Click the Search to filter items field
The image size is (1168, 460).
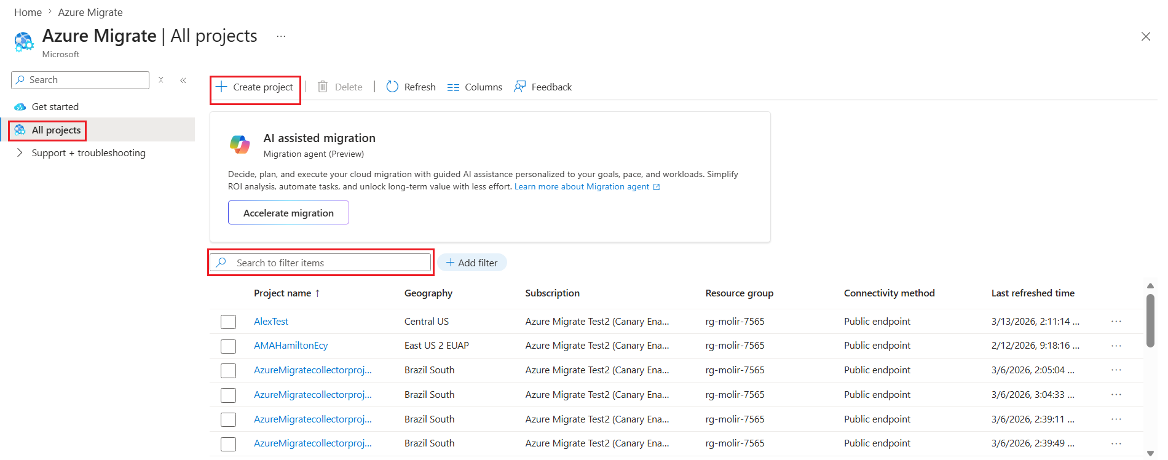[x=320, y=263]
